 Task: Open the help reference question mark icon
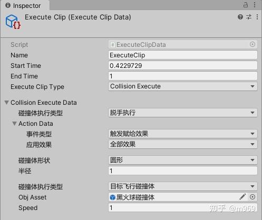240,17
